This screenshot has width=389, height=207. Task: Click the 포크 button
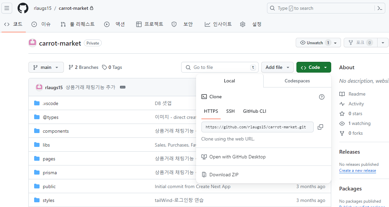[361, 43]
